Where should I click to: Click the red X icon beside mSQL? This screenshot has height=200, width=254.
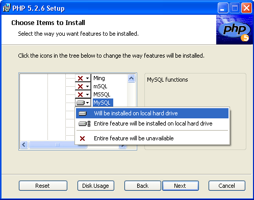pos(80,86)
